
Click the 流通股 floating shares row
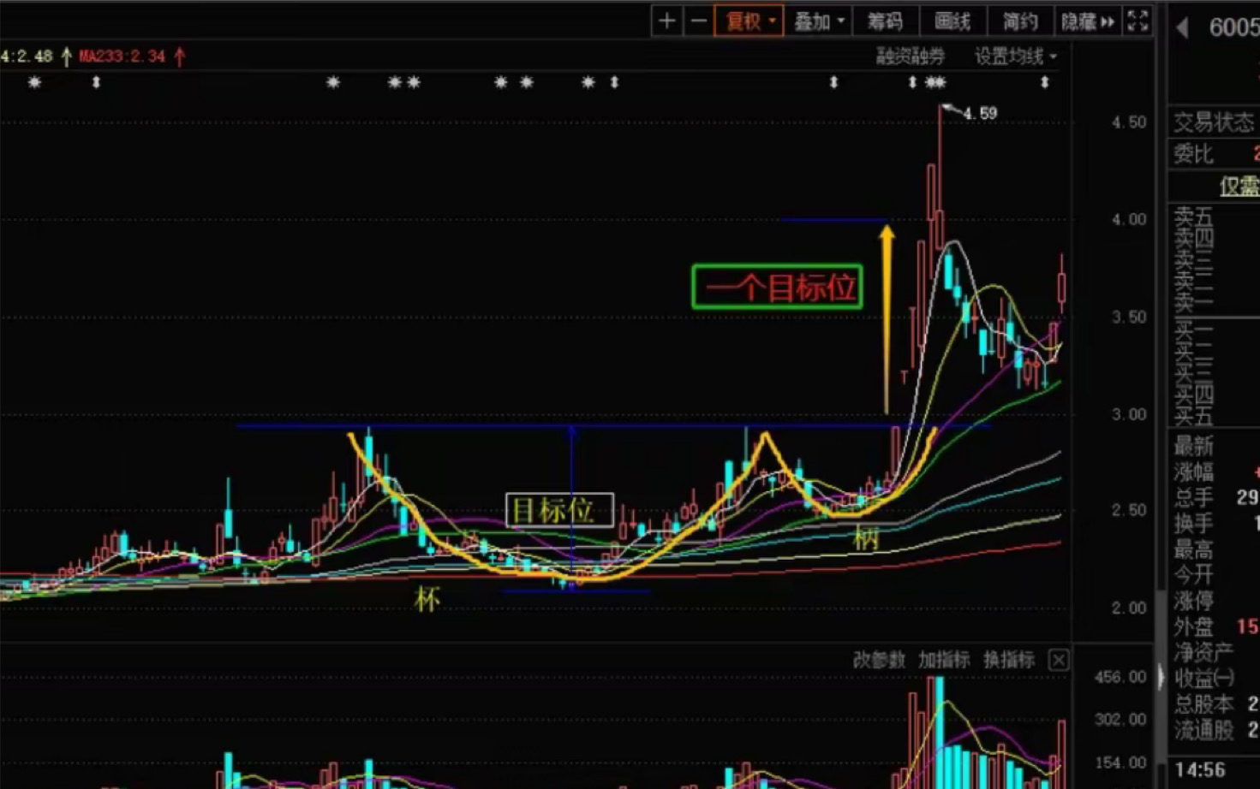pyautogui.click(x=1215, y=730)
